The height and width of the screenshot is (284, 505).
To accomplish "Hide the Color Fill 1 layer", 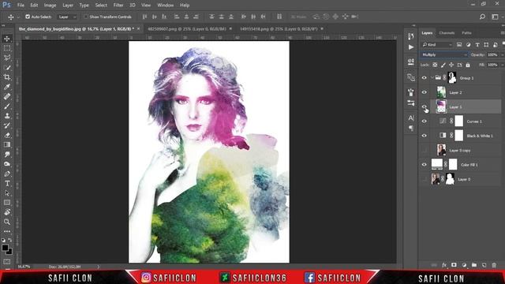I will coord(425,165).
